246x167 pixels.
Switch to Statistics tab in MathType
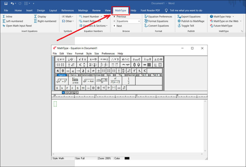click(x=85, y=75)
